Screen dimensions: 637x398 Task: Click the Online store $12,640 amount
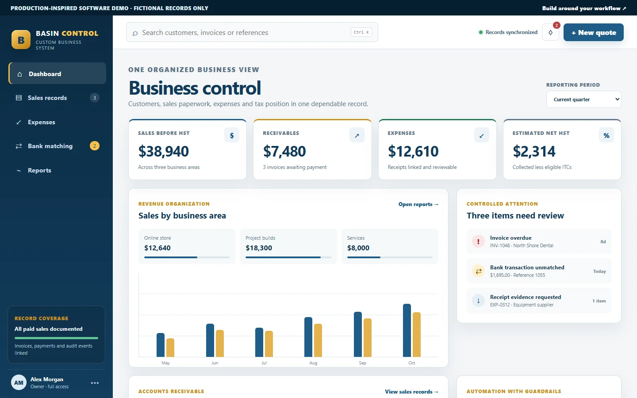point(157,248)
